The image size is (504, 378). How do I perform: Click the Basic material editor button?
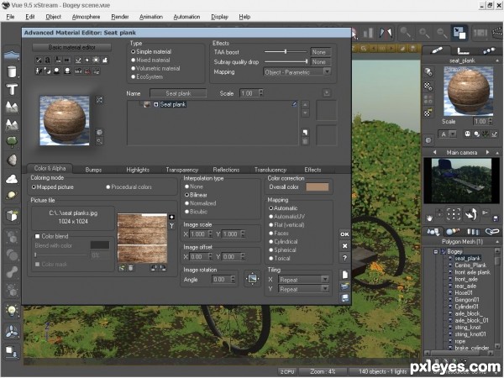[x=71, y=47]
